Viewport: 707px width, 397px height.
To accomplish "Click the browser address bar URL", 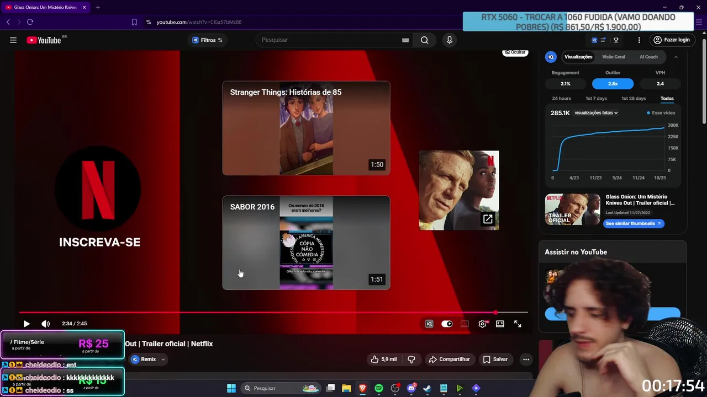I will 199,22.
